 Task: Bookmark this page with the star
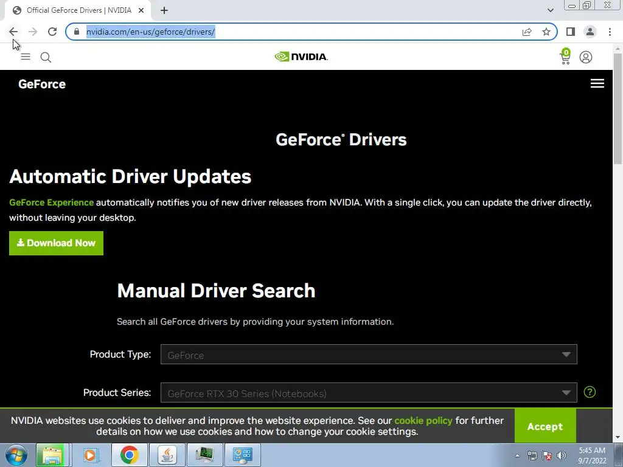tap(546, 32)
